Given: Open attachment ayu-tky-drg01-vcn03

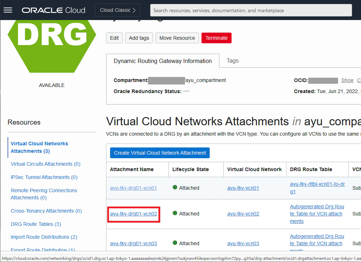Looking at the screenshot, I should [x=133, y=243].
